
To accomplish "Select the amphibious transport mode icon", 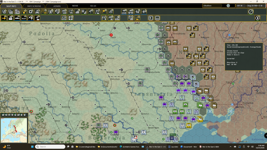I will (x=24, y=18).
